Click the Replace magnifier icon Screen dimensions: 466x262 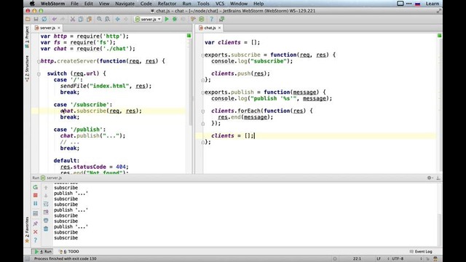coord(107,19)
